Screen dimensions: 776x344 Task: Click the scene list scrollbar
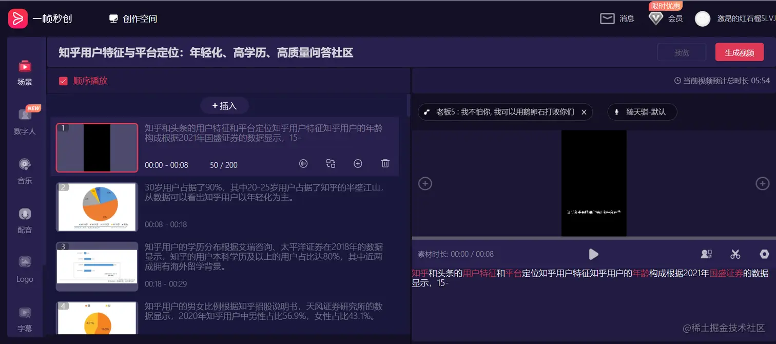coord(409,105)
